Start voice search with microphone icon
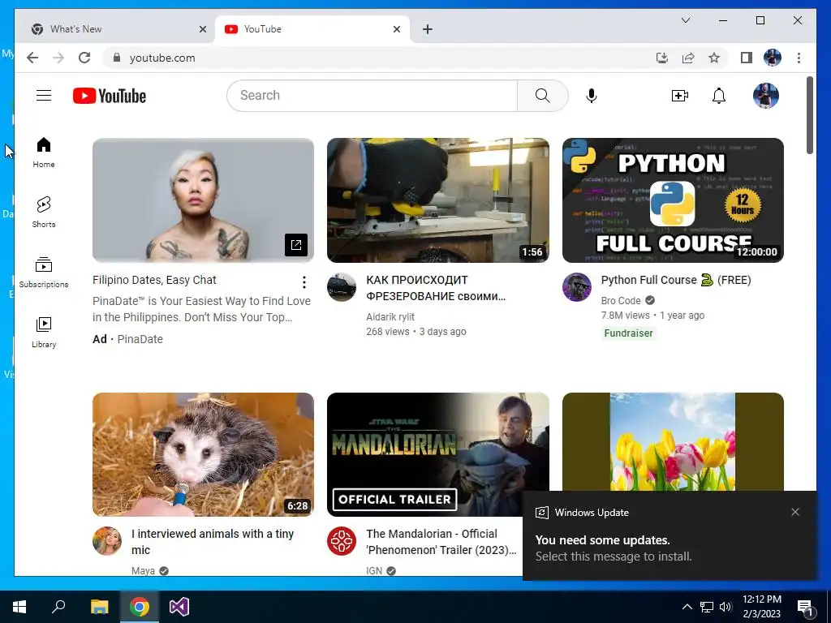The width and height of the screenshot is (831, 623). tap(592, 96)
